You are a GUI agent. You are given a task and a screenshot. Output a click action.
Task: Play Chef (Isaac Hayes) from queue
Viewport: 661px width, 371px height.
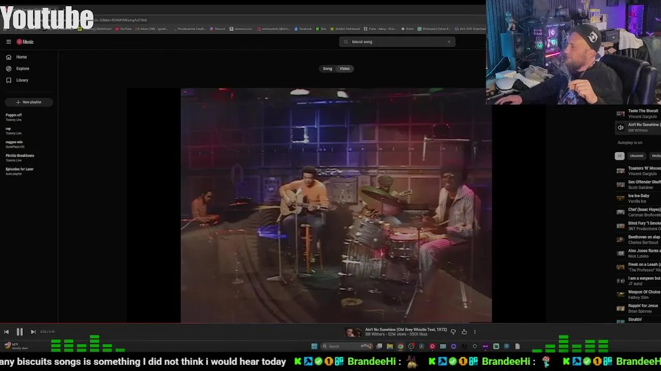638,212
